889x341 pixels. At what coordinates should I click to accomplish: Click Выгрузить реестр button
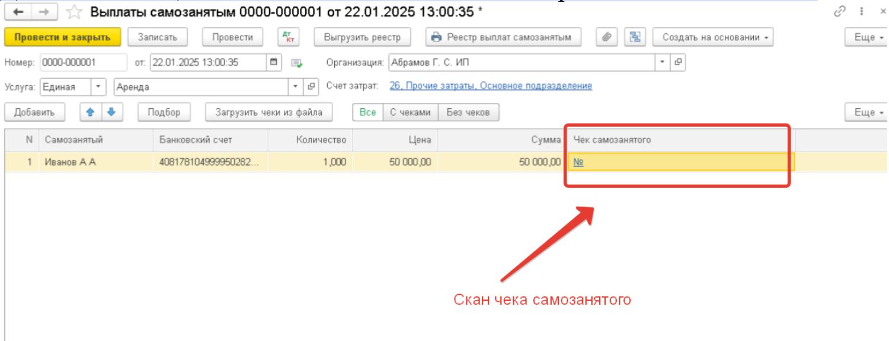[363, 37]
